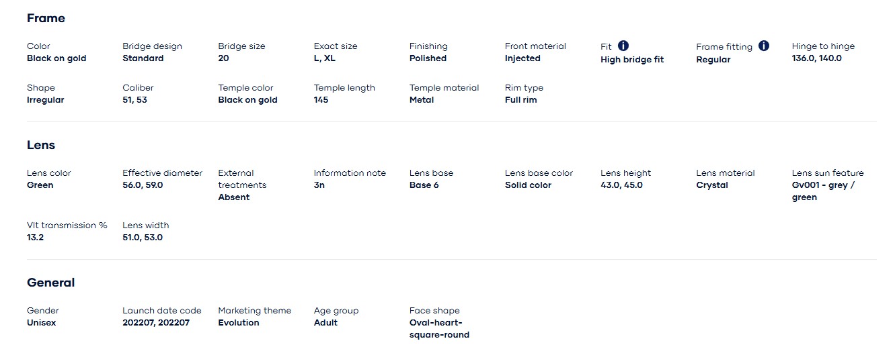The width and height of the screenshot is (893, 347).
Task: Click the Full rim value
Action: tap(521, 100)
